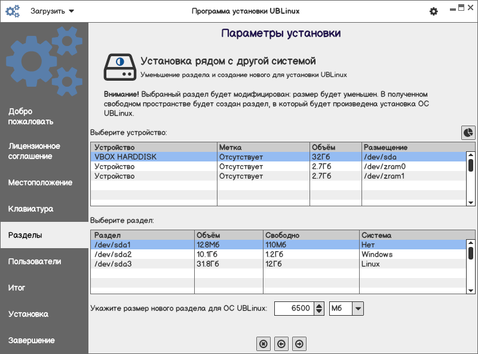Open the Загрузить dropdown menu
478x354 pixels.
coord(53,11)
